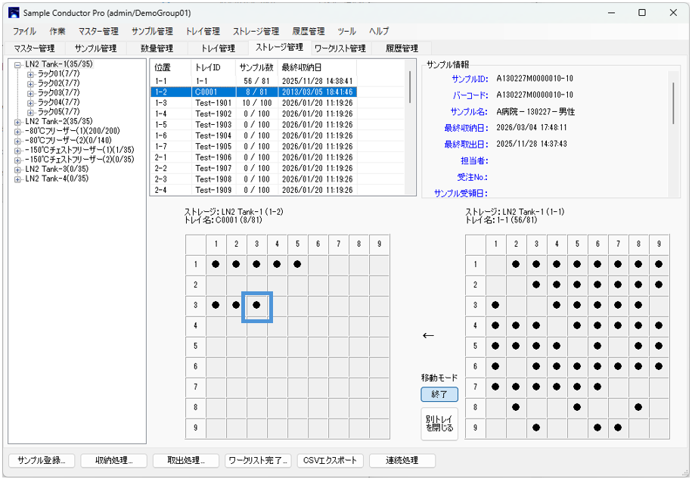The width and height of the screenshot is (692, 479).
Task: Click the left arrow between the trays
Action: [x=428, y=335]
